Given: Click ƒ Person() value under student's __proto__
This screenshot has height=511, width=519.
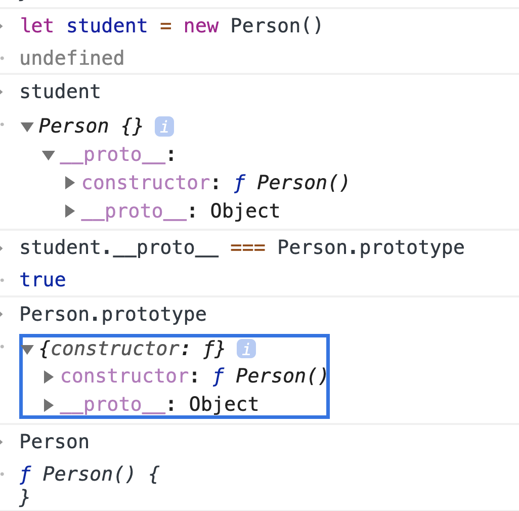Looking at the screenshot, I should click(x=291, y=183).
